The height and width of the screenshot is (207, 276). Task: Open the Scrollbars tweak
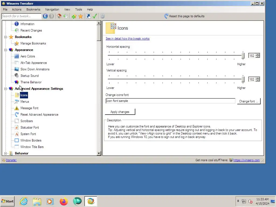(x=27, y=121)
